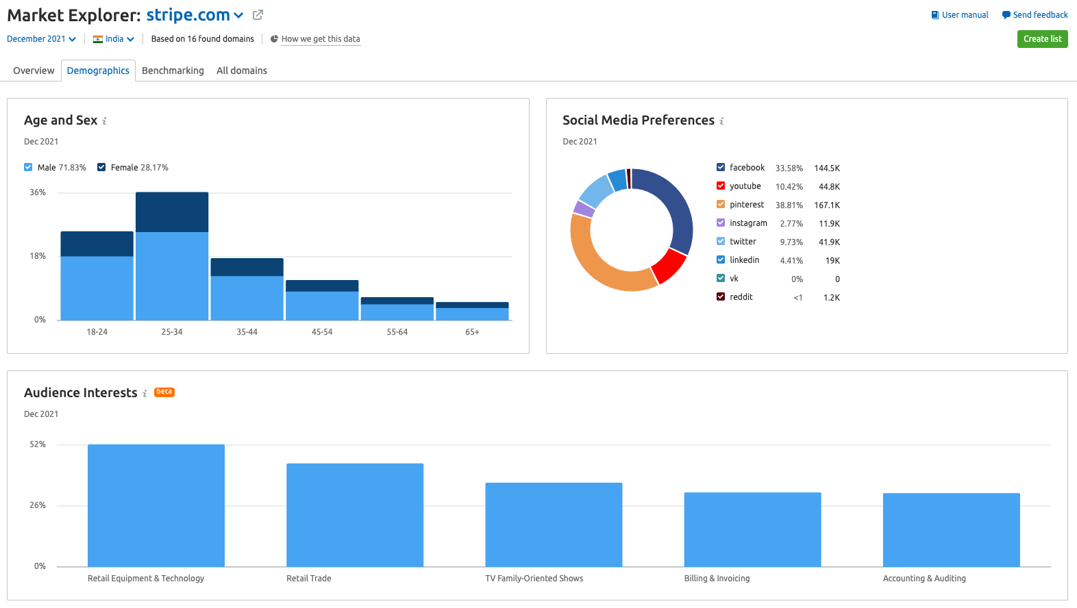Click the 65+ age group bar
This screenshot has width=1077, height=608.
(x=472, y=311)
